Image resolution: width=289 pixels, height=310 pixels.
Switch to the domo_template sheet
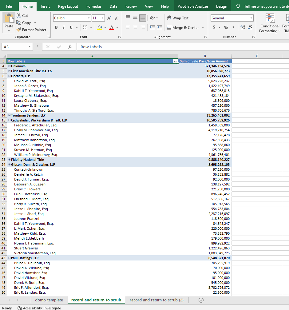[x=49, y=300]
